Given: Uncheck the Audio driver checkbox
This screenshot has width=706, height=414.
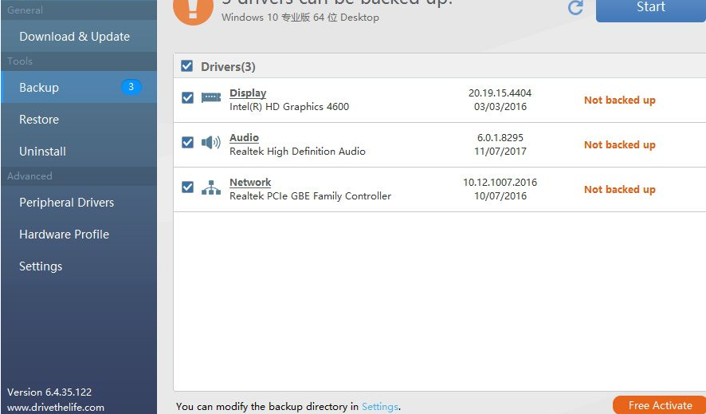Looking at the screenshot, I should (187, 143).
